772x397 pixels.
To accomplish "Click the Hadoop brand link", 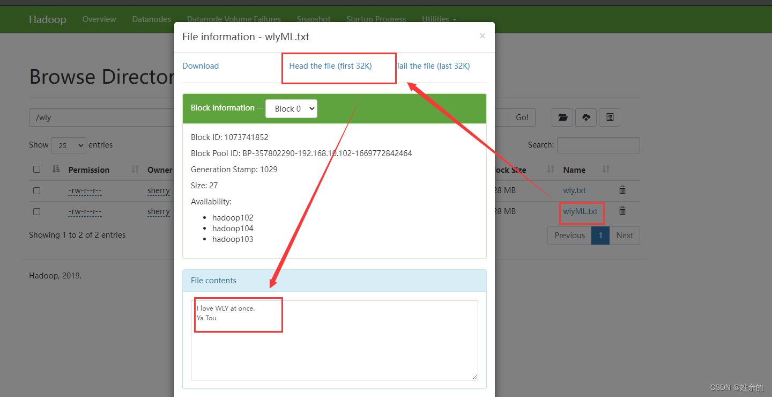I will point(48,19).
